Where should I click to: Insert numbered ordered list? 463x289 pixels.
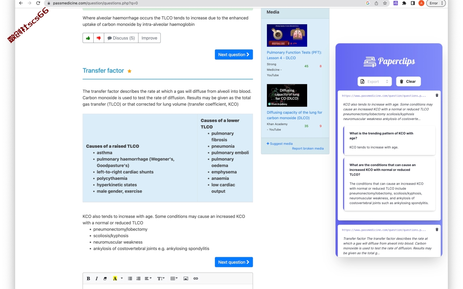(138, 279)
